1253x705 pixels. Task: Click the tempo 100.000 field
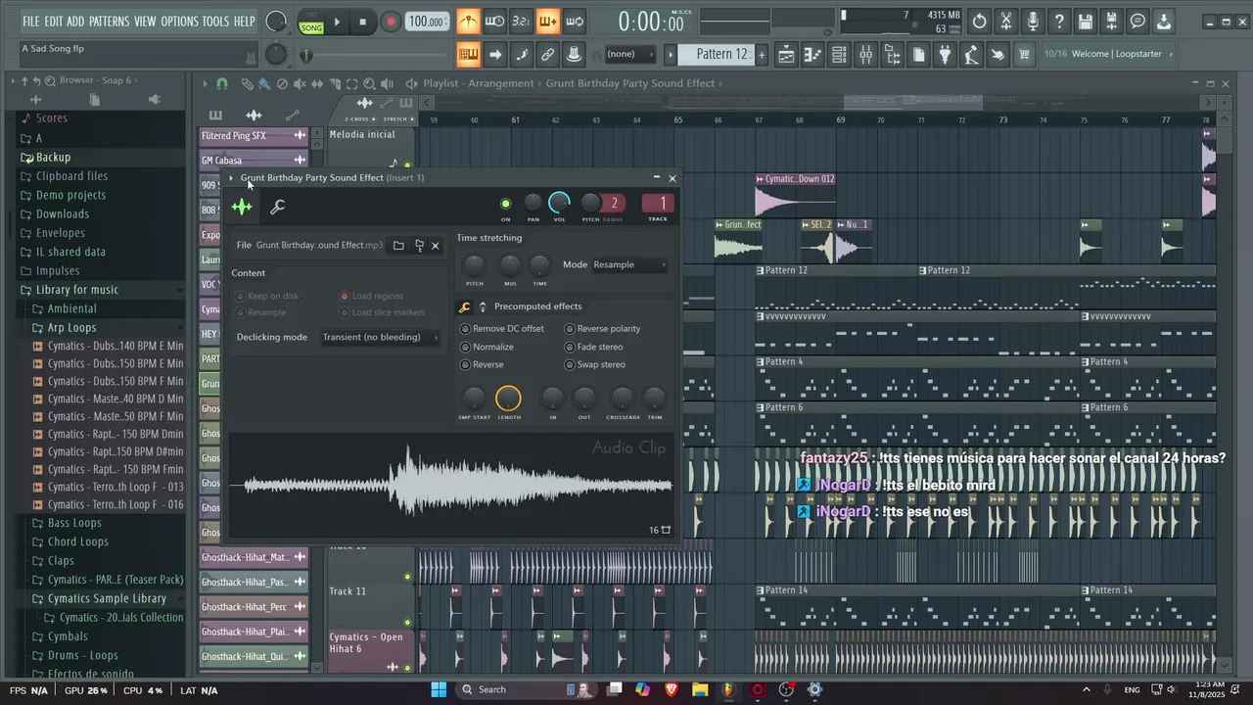[x=426, y=22]
